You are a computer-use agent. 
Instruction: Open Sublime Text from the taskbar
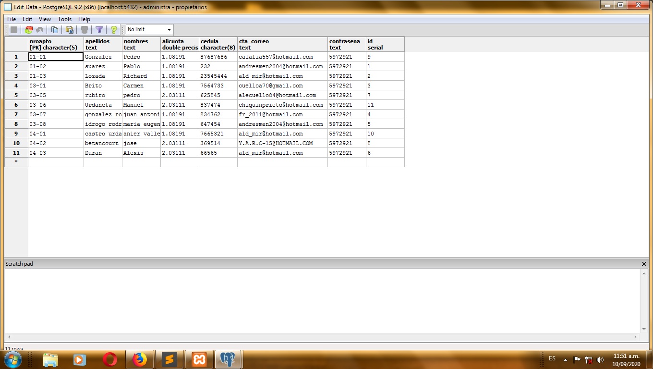click(169, 359)
